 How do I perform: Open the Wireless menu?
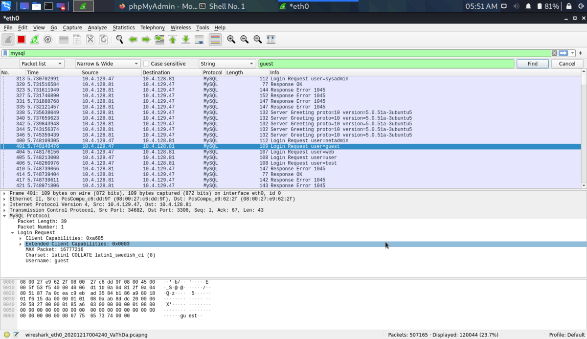point(181,28)
